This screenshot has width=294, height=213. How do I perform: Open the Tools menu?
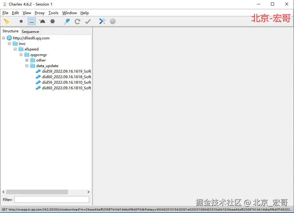click(53, 13)
